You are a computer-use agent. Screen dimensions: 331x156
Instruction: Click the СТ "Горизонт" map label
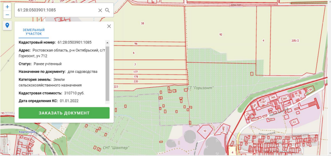click(200, 88)
